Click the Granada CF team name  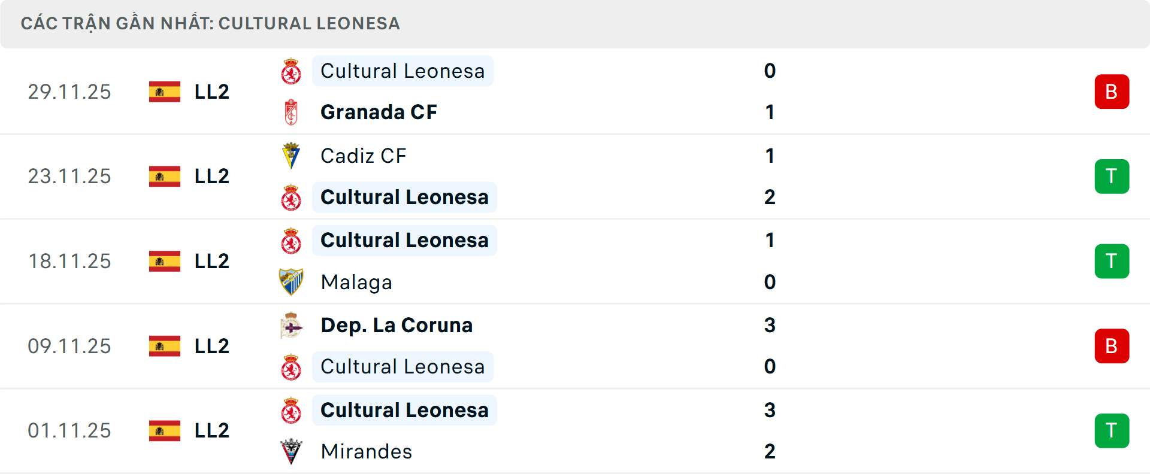[379, 112]
